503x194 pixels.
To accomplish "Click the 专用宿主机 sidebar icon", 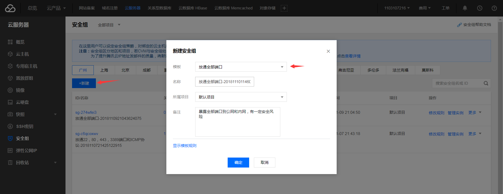I will point(10,66).
